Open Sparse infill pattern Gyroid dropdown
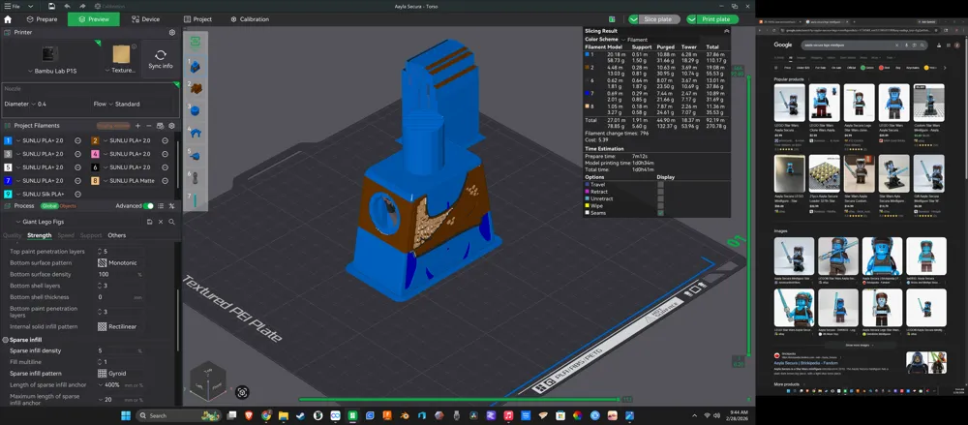 pyautogui.click(x=118, y=373)
